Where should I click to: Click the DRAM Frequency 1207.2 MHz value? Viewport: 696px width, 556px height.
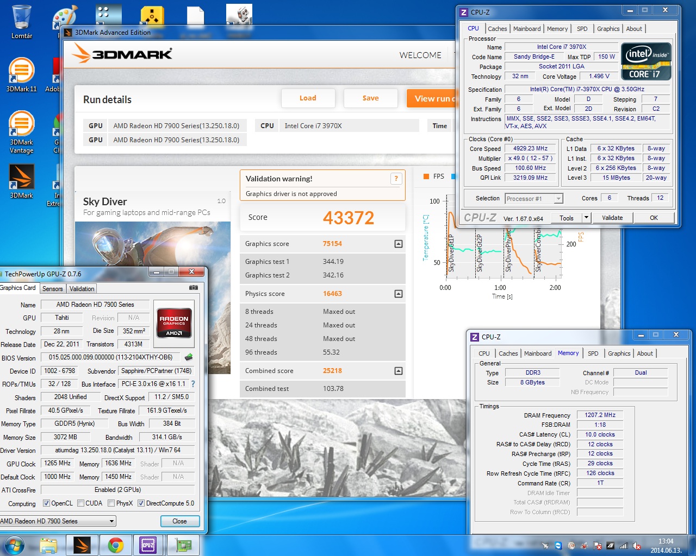point(600,415)
